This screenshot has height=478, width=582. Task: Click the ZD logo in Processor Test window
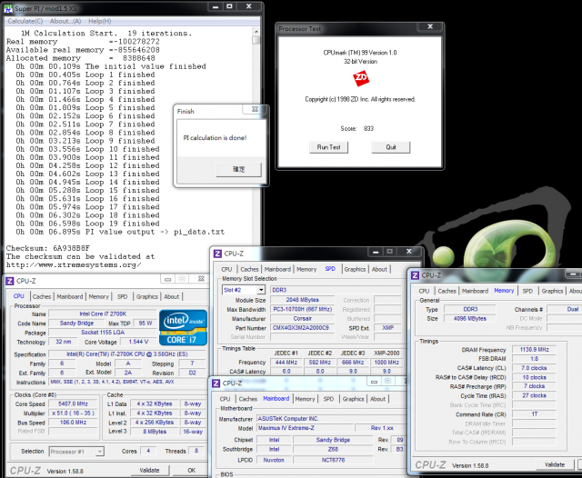[x=361, y=78]
